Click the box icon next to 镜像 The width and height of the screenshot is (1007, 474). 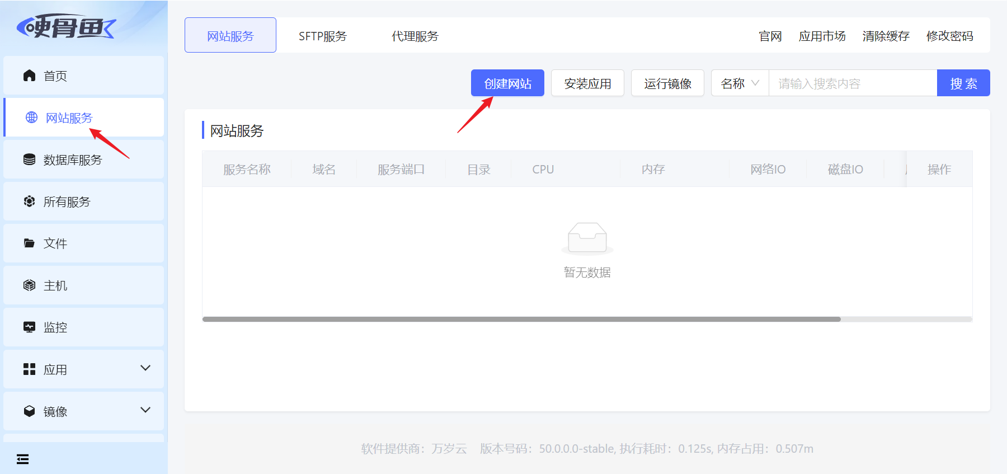pos(30,411)
